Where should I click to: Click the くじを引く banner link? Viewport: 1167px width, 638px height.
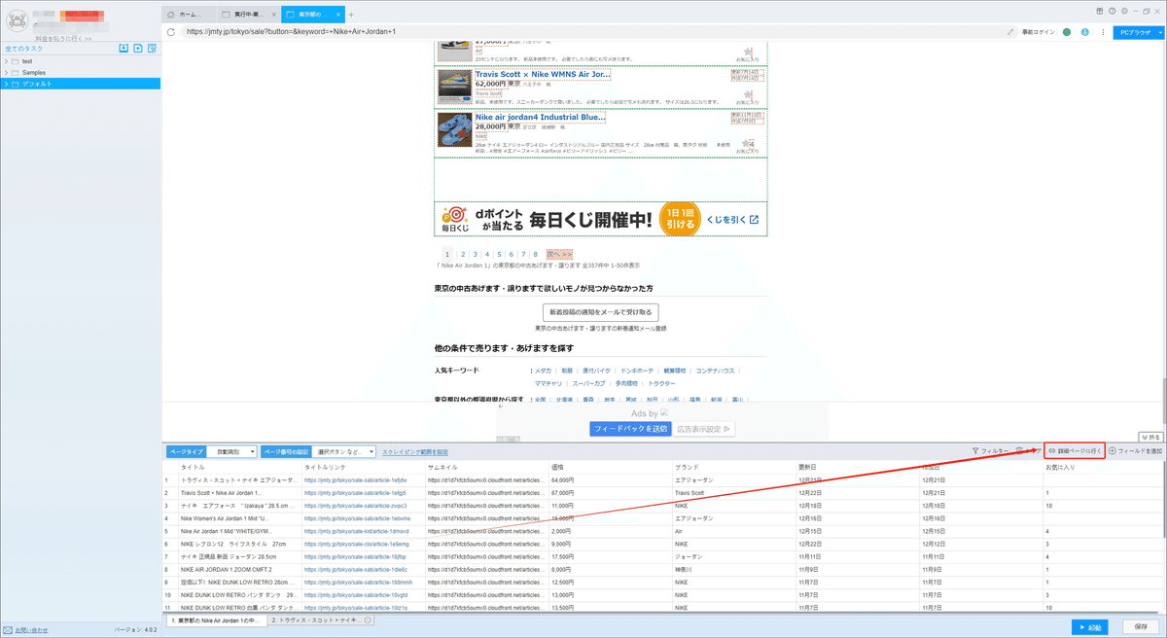(732, 219)
